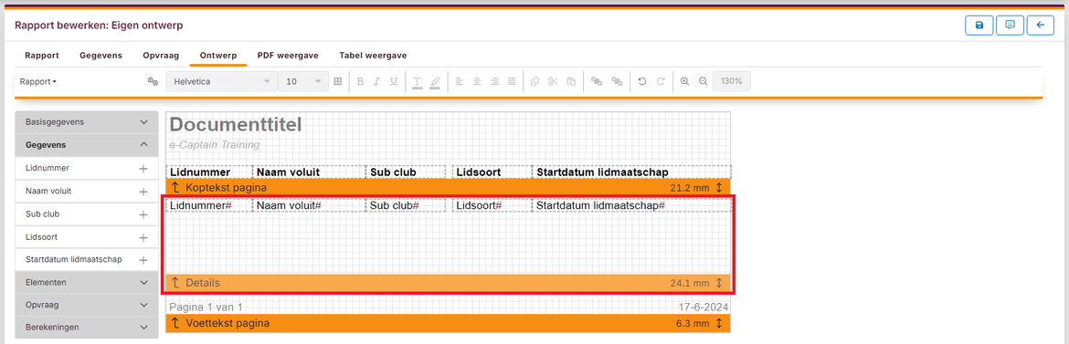Toggle bold formatting
The image size is (1069, 344).
tap(361, 81)
